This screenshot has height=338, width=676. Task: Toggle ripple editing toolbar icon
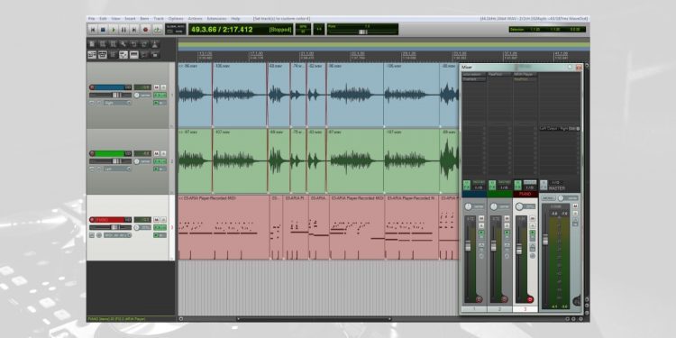tap(113, 55)
